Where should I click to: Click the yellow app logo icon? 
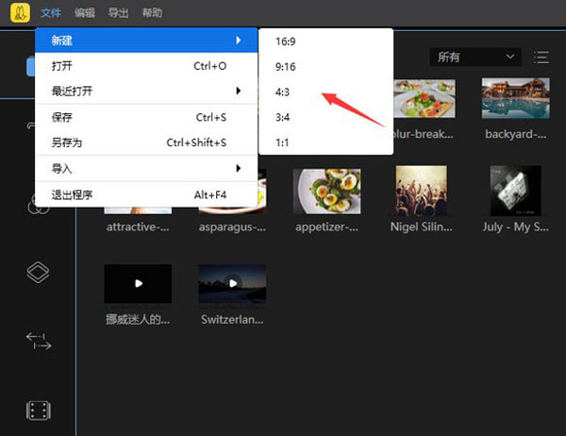19,13
